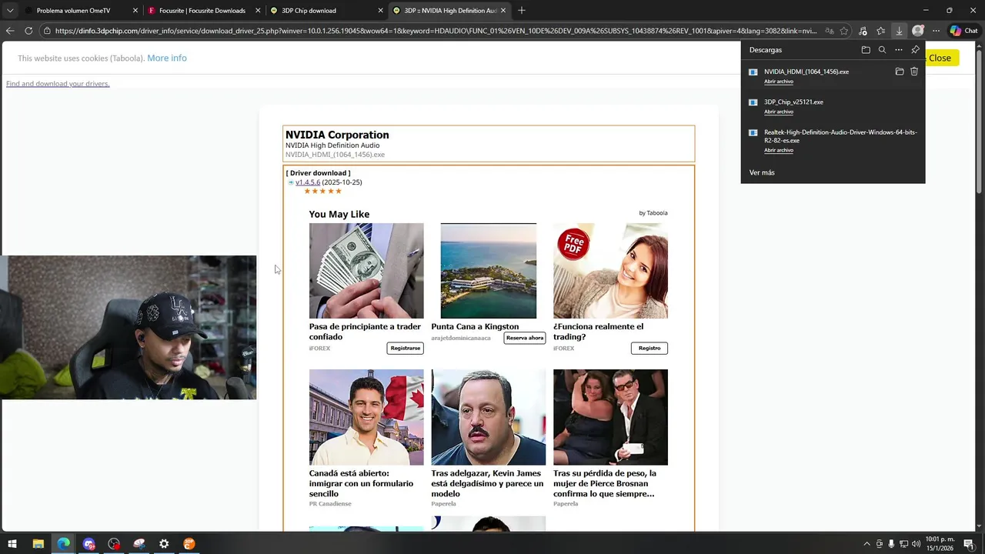Pin the Descargas downloads panel
The width and height of the screenshot is (985, 554).
pos(915,50)
